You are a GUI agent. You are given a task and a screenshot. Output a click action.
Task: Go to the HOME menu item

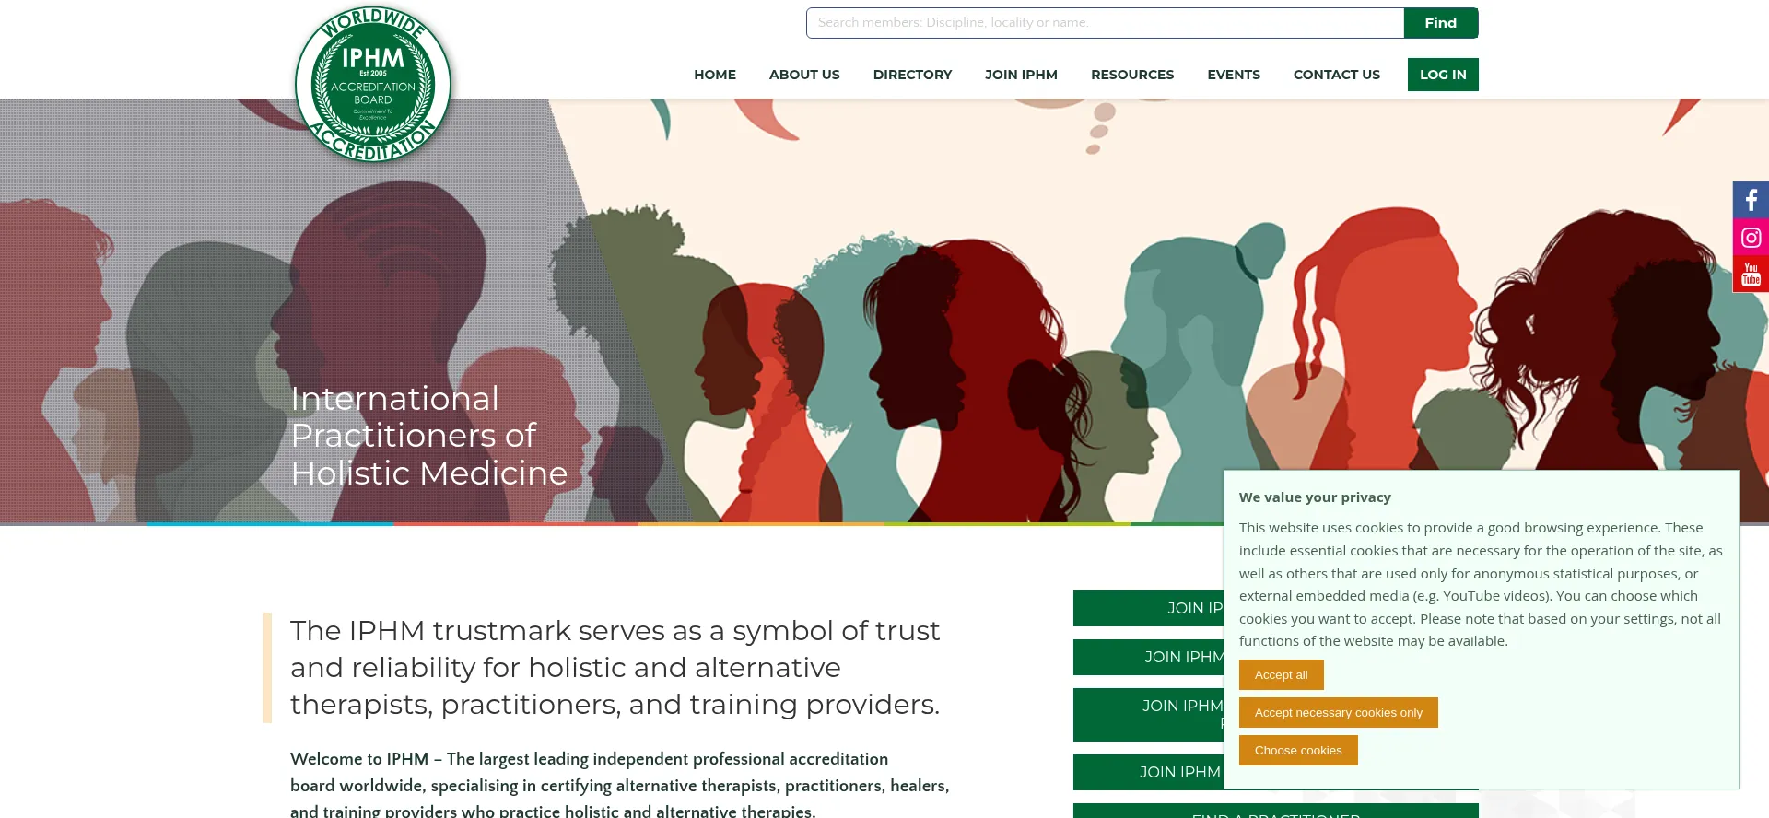click(x=715, y=75)
